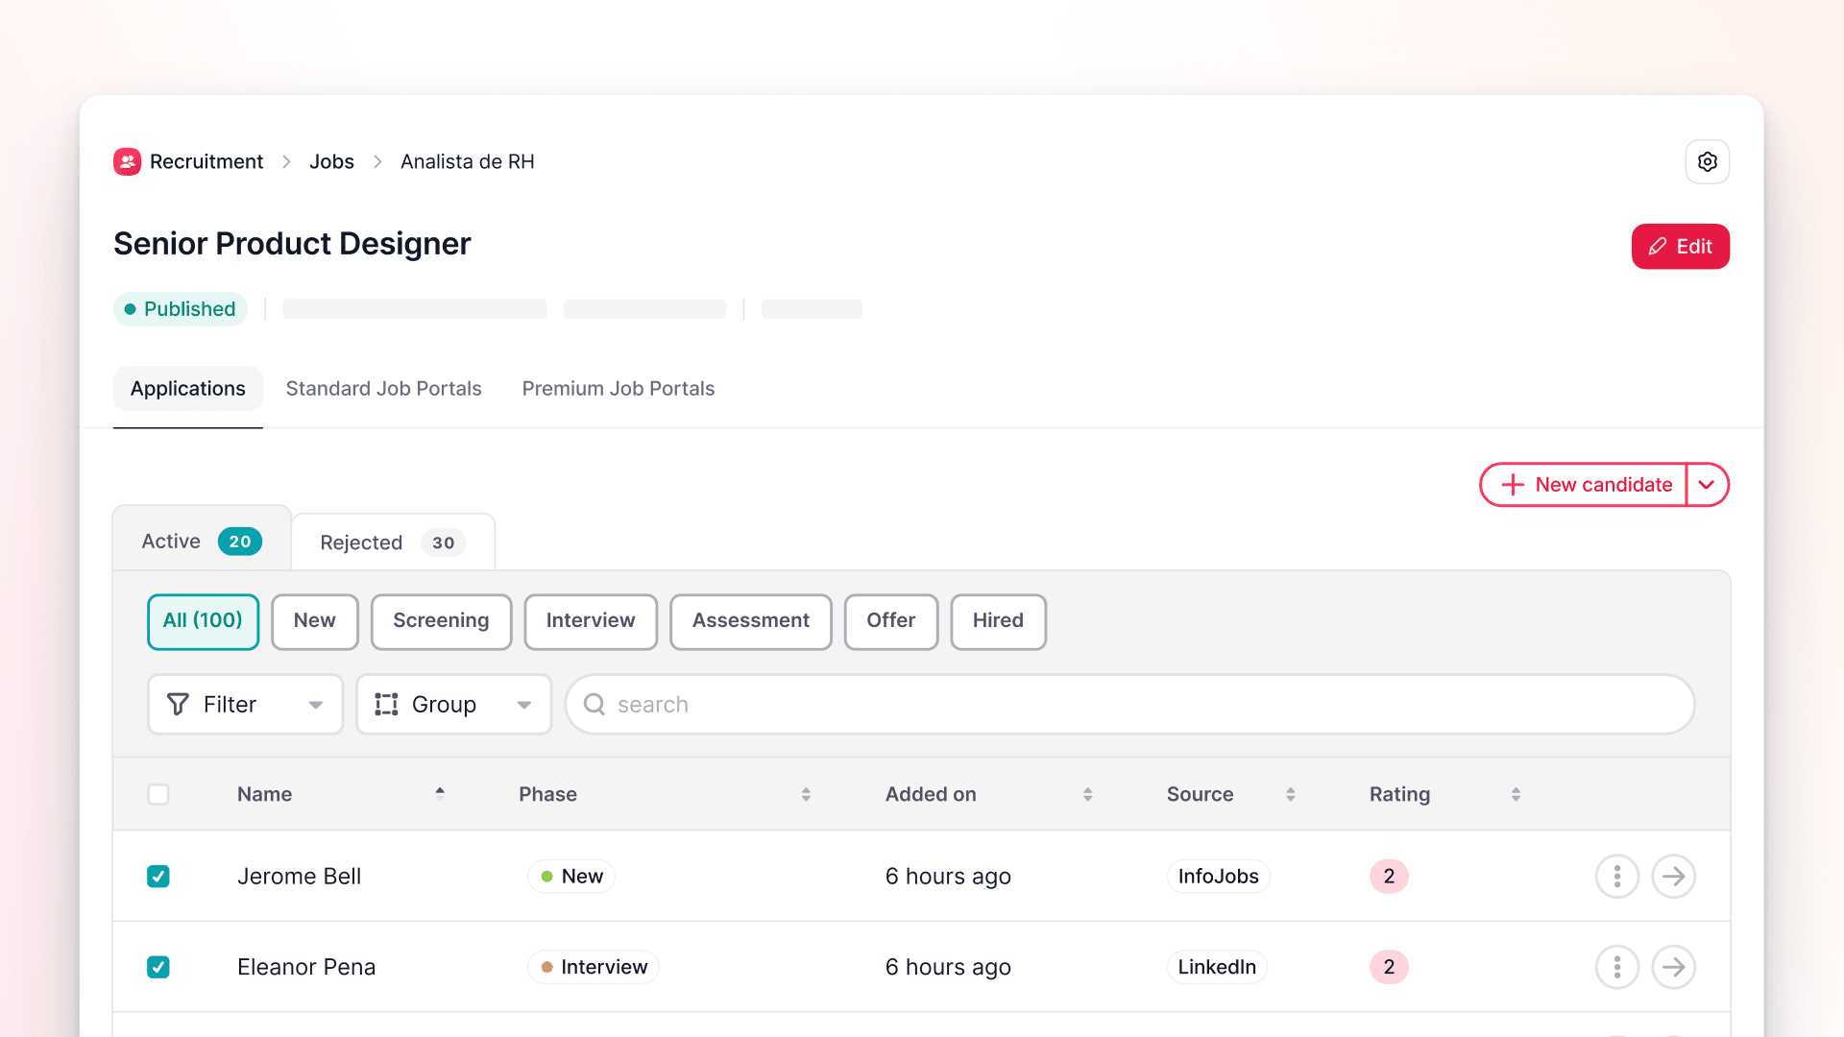Click the pencil icon inside the Edit button

pyautogui.click(x=1657, y=246)
